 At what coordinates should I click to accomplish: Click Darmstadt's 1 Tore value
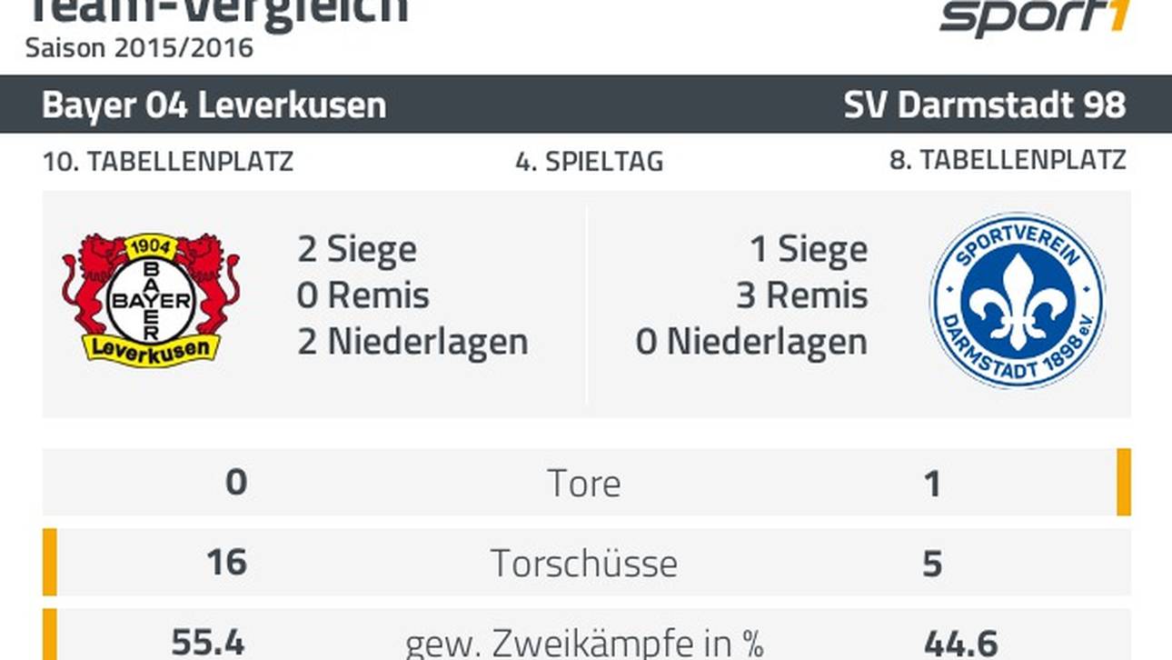(x=932, y=484)
